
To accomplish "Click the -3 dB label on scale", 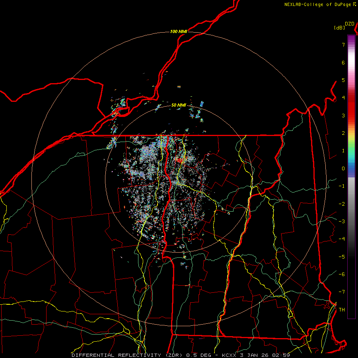I will [x=342, y=222].
